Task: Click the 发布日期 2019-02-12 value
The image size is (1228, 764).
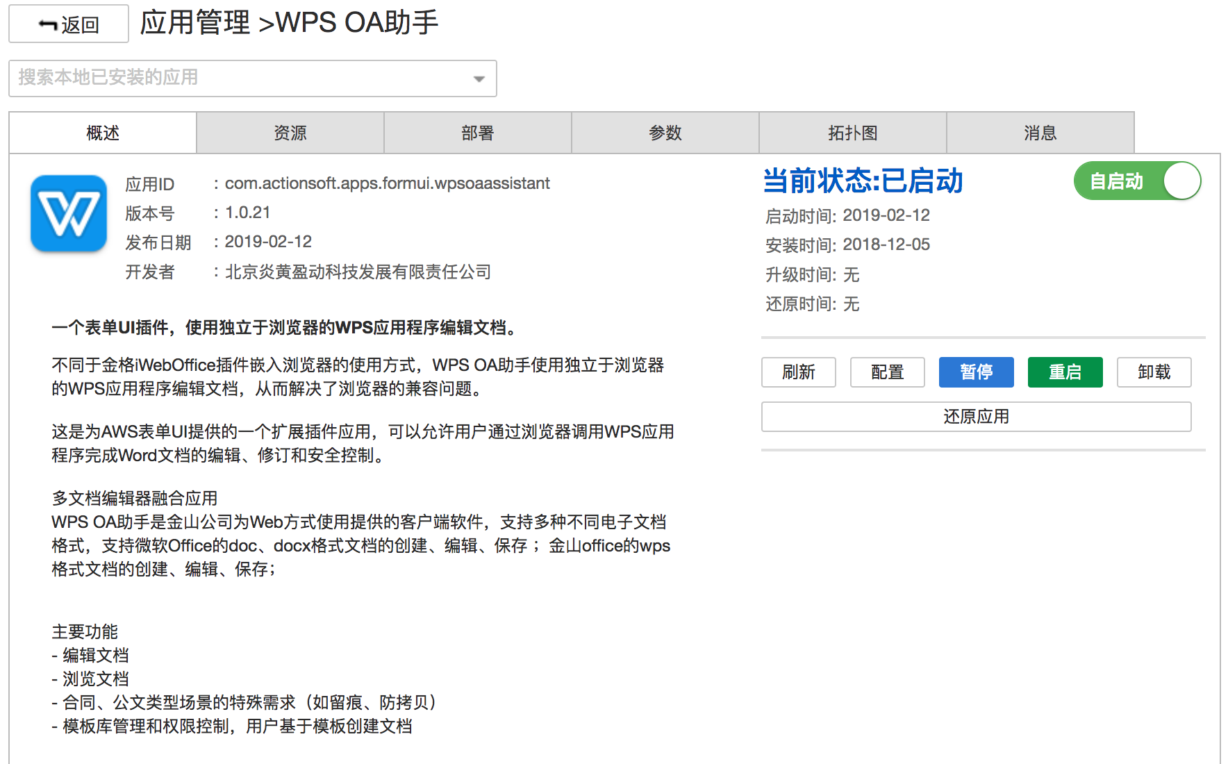Action: point(268,242)
